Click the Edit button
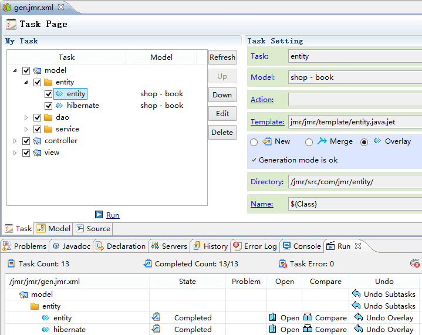Screen dimensions: 422x335 click(x=222, y=114)
